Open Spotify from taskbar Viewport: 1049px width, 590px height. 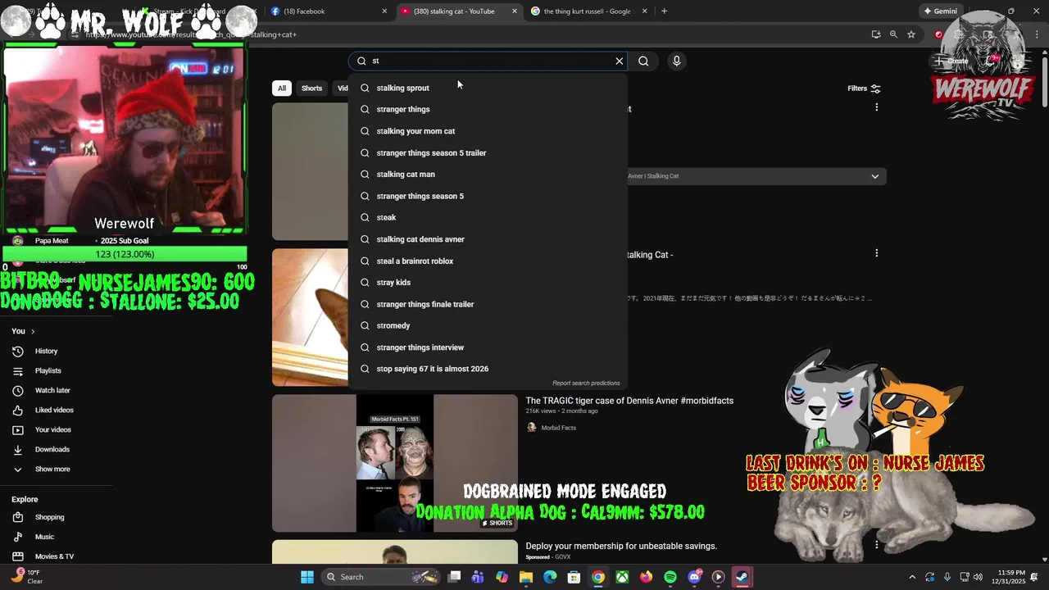click(670, 577)
